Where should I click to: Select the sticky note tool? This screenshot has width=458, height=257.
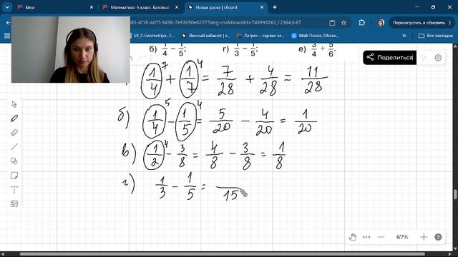coord(14,176)
